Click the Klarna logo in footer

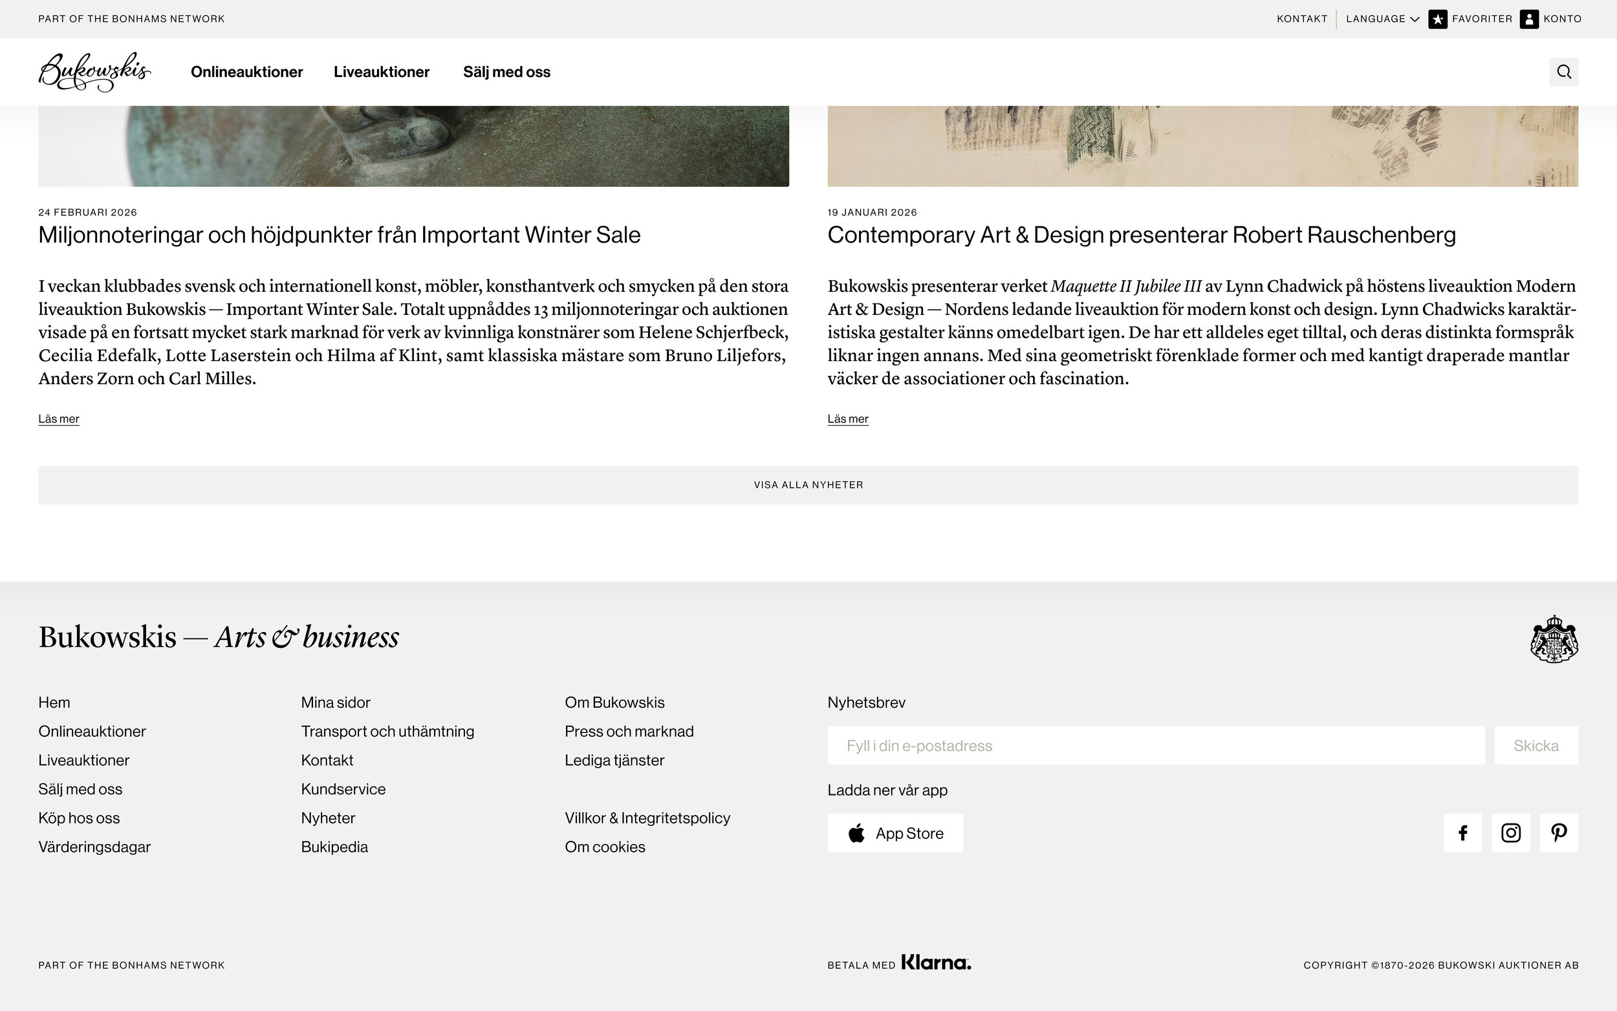pyautogui.click(x=936, y=962)
